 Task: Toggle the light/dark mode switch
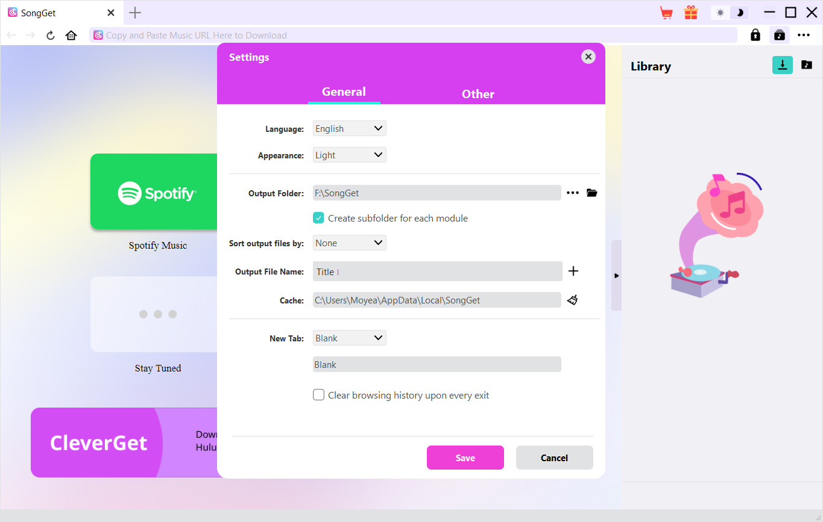(x=730, y=13)
